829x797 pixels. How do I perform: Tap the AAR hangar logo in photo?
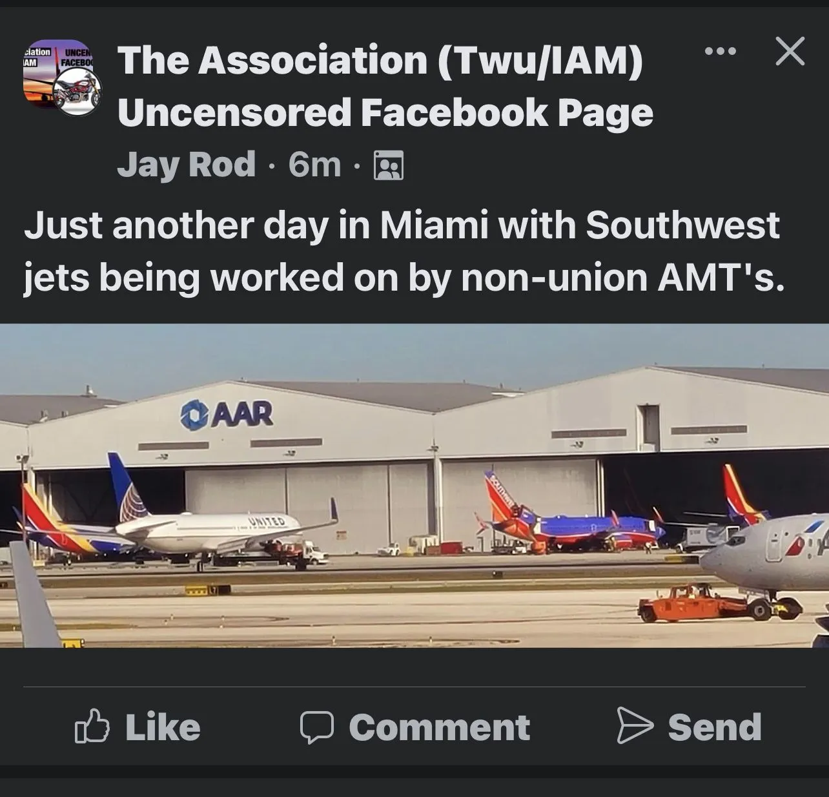click(x=227, y=414)
